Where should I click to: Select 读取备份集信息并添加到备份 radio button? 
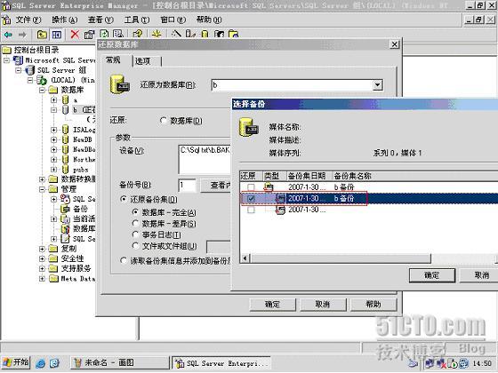tap(124, 261)
